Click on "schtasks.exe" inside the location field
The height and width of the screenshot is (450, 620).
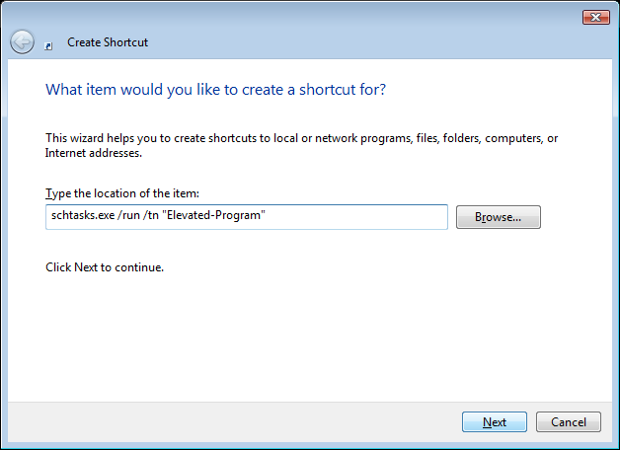tap(83, 215)
